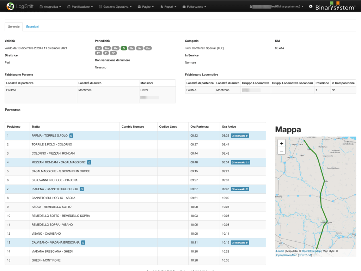Viewport: 361px width, 271px height.
Task: Toggle Ve periodicity badge
Action: (131, 48)
